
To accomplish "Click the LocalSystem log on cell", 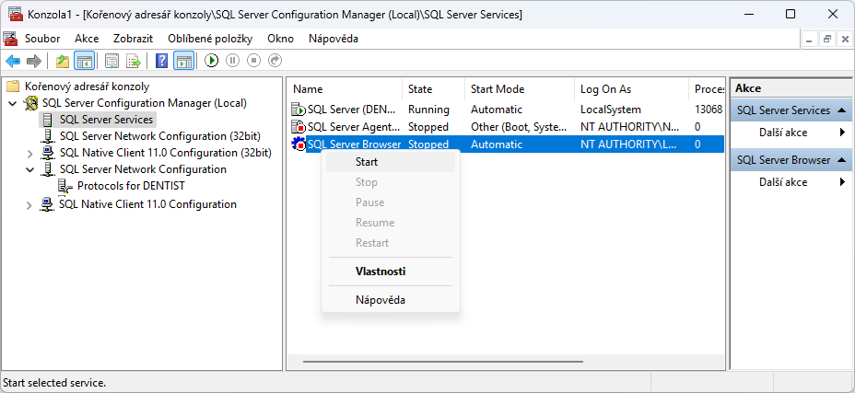I will (x=611, y=110).
